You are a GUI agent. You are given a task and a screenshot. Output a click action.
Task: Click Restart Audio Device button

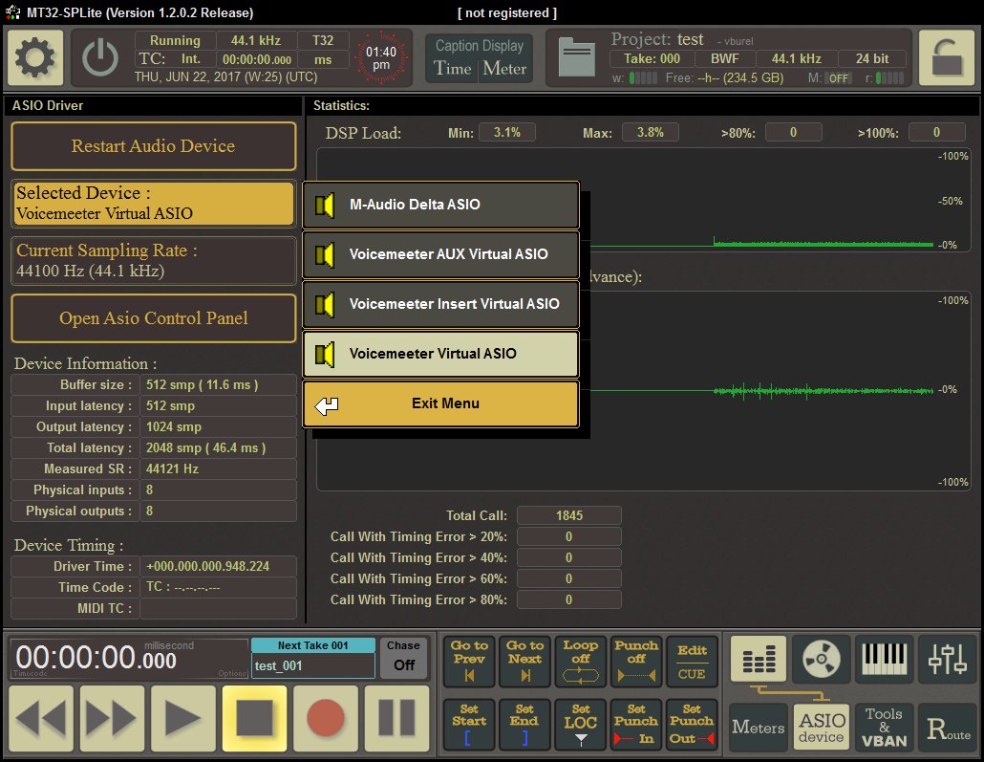pyautogui.click(x=154, y=145)
